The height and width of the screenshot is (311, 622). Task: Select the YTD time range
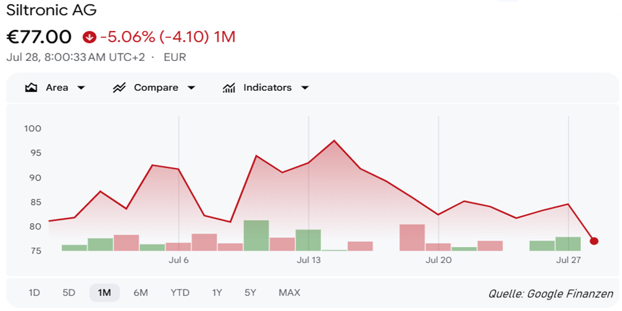click(180, 293)
